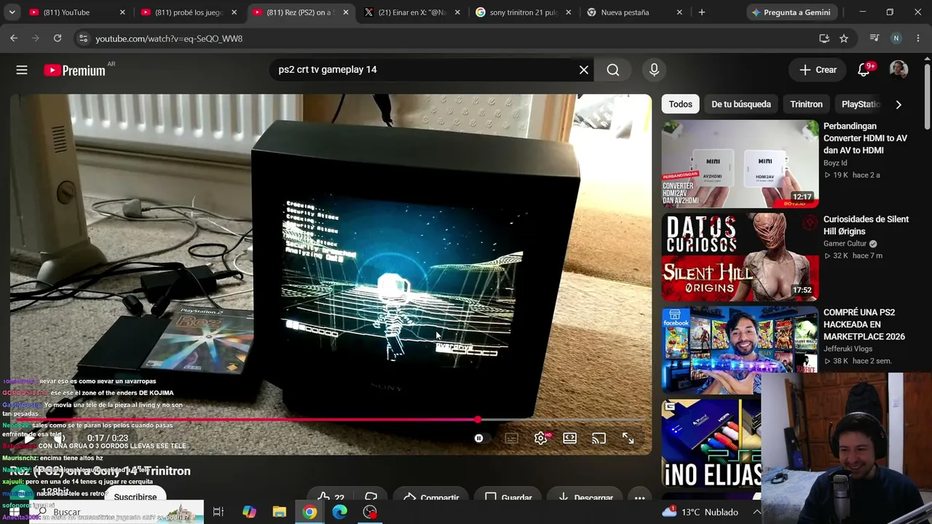Viewport: 932px width, 524px height.
Task: Switch to '(811) probé los juego' tab
Action: tap(188, 12)
